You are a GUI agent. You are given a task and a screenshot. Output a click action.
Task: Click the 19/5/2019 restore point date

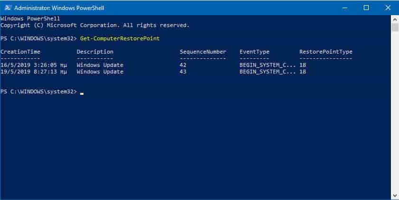tap(15, 72)
